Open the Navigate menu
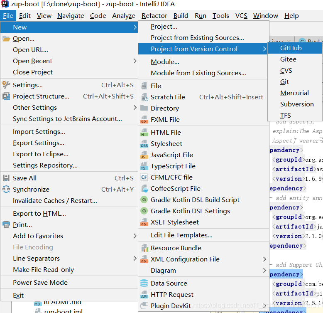Viewport: 323px width, 313px height. 71,16
